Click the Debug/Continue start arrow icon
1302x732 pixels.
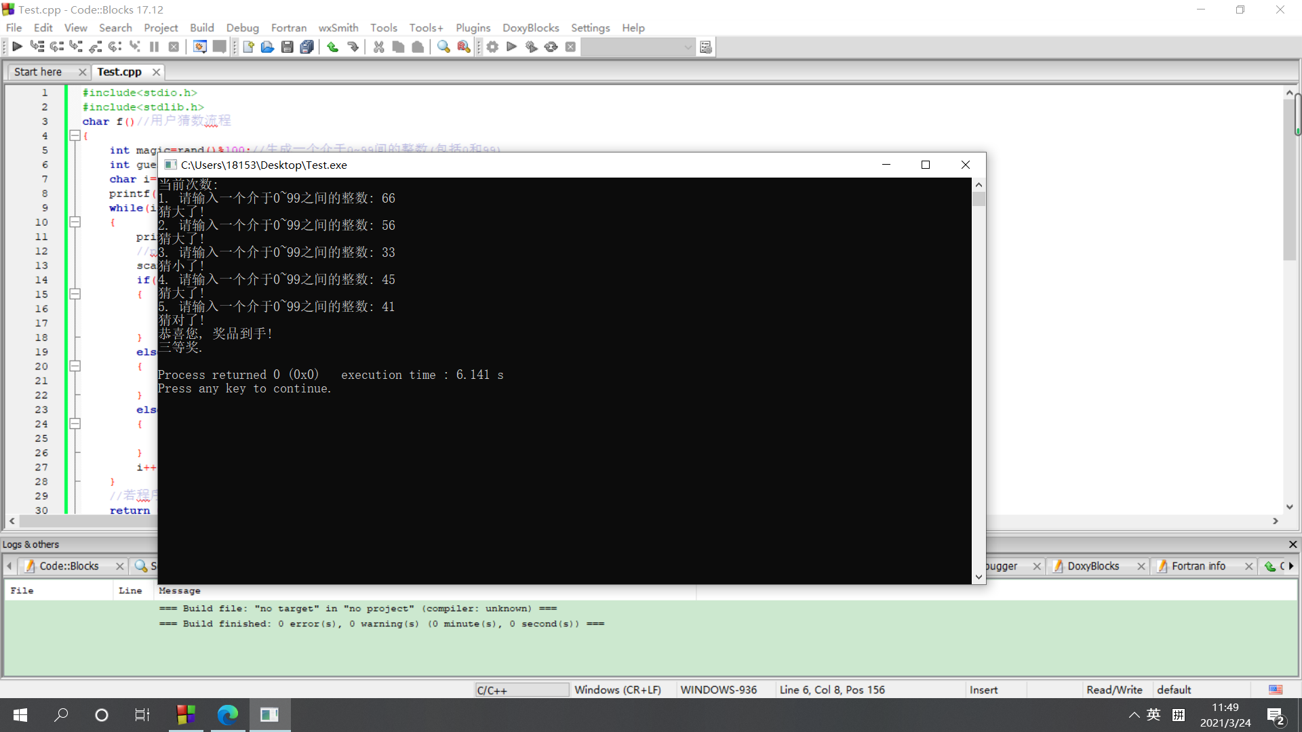[17, 47]
